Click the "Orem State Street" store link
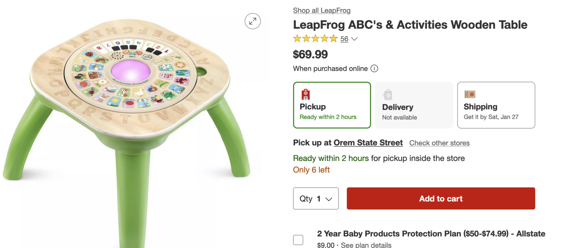This screenshot has width=565, height=248. (x=368, y=143)
